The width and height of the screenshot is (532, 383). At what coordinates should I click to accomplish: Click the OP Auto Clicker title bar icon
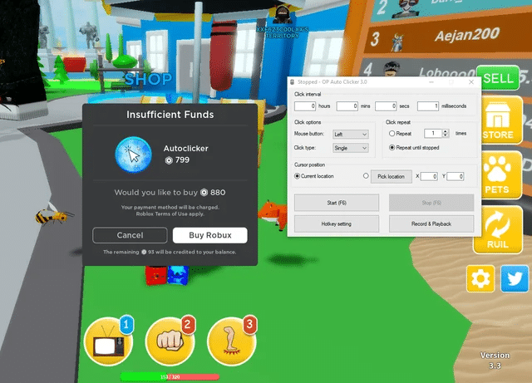click(292, 82)
